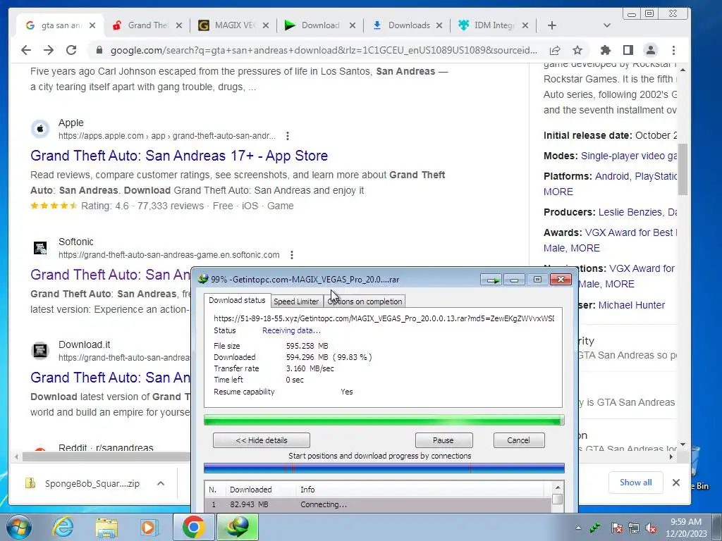
Task: Click IDM's green arrow send-to-tray title bar button
Action: click(491, 280)
